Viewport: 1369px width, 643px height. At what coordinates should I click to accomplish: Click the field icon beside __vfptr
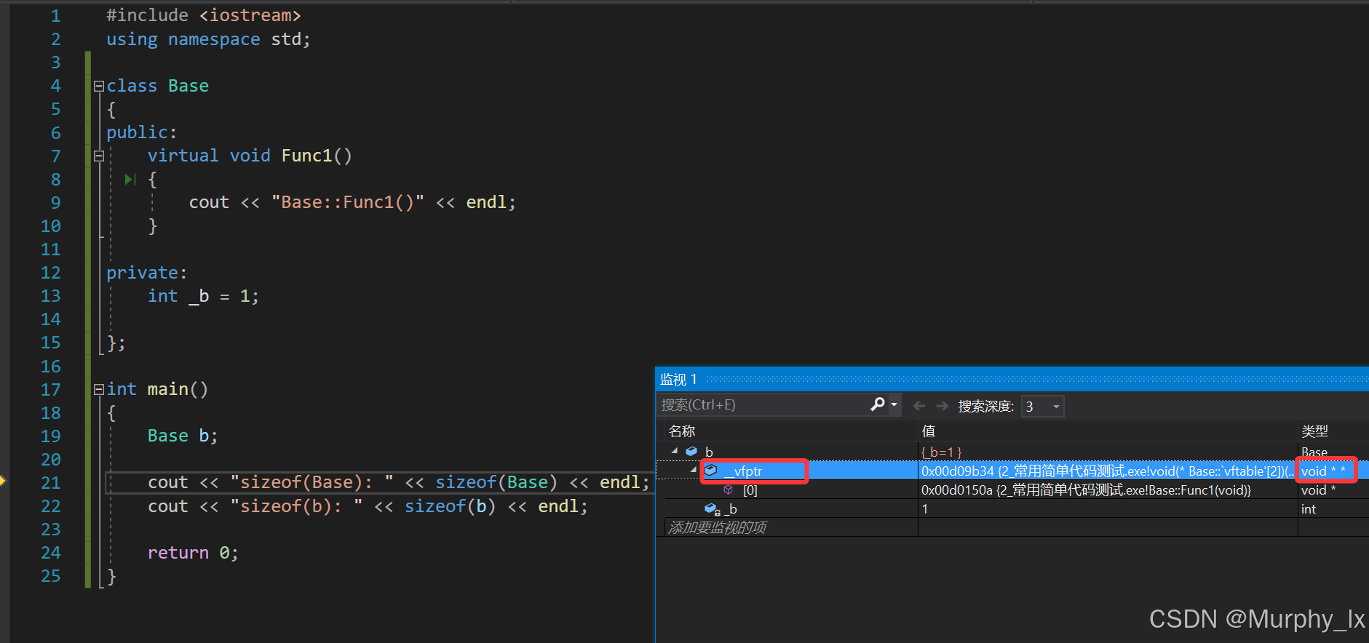coord(711,471)
